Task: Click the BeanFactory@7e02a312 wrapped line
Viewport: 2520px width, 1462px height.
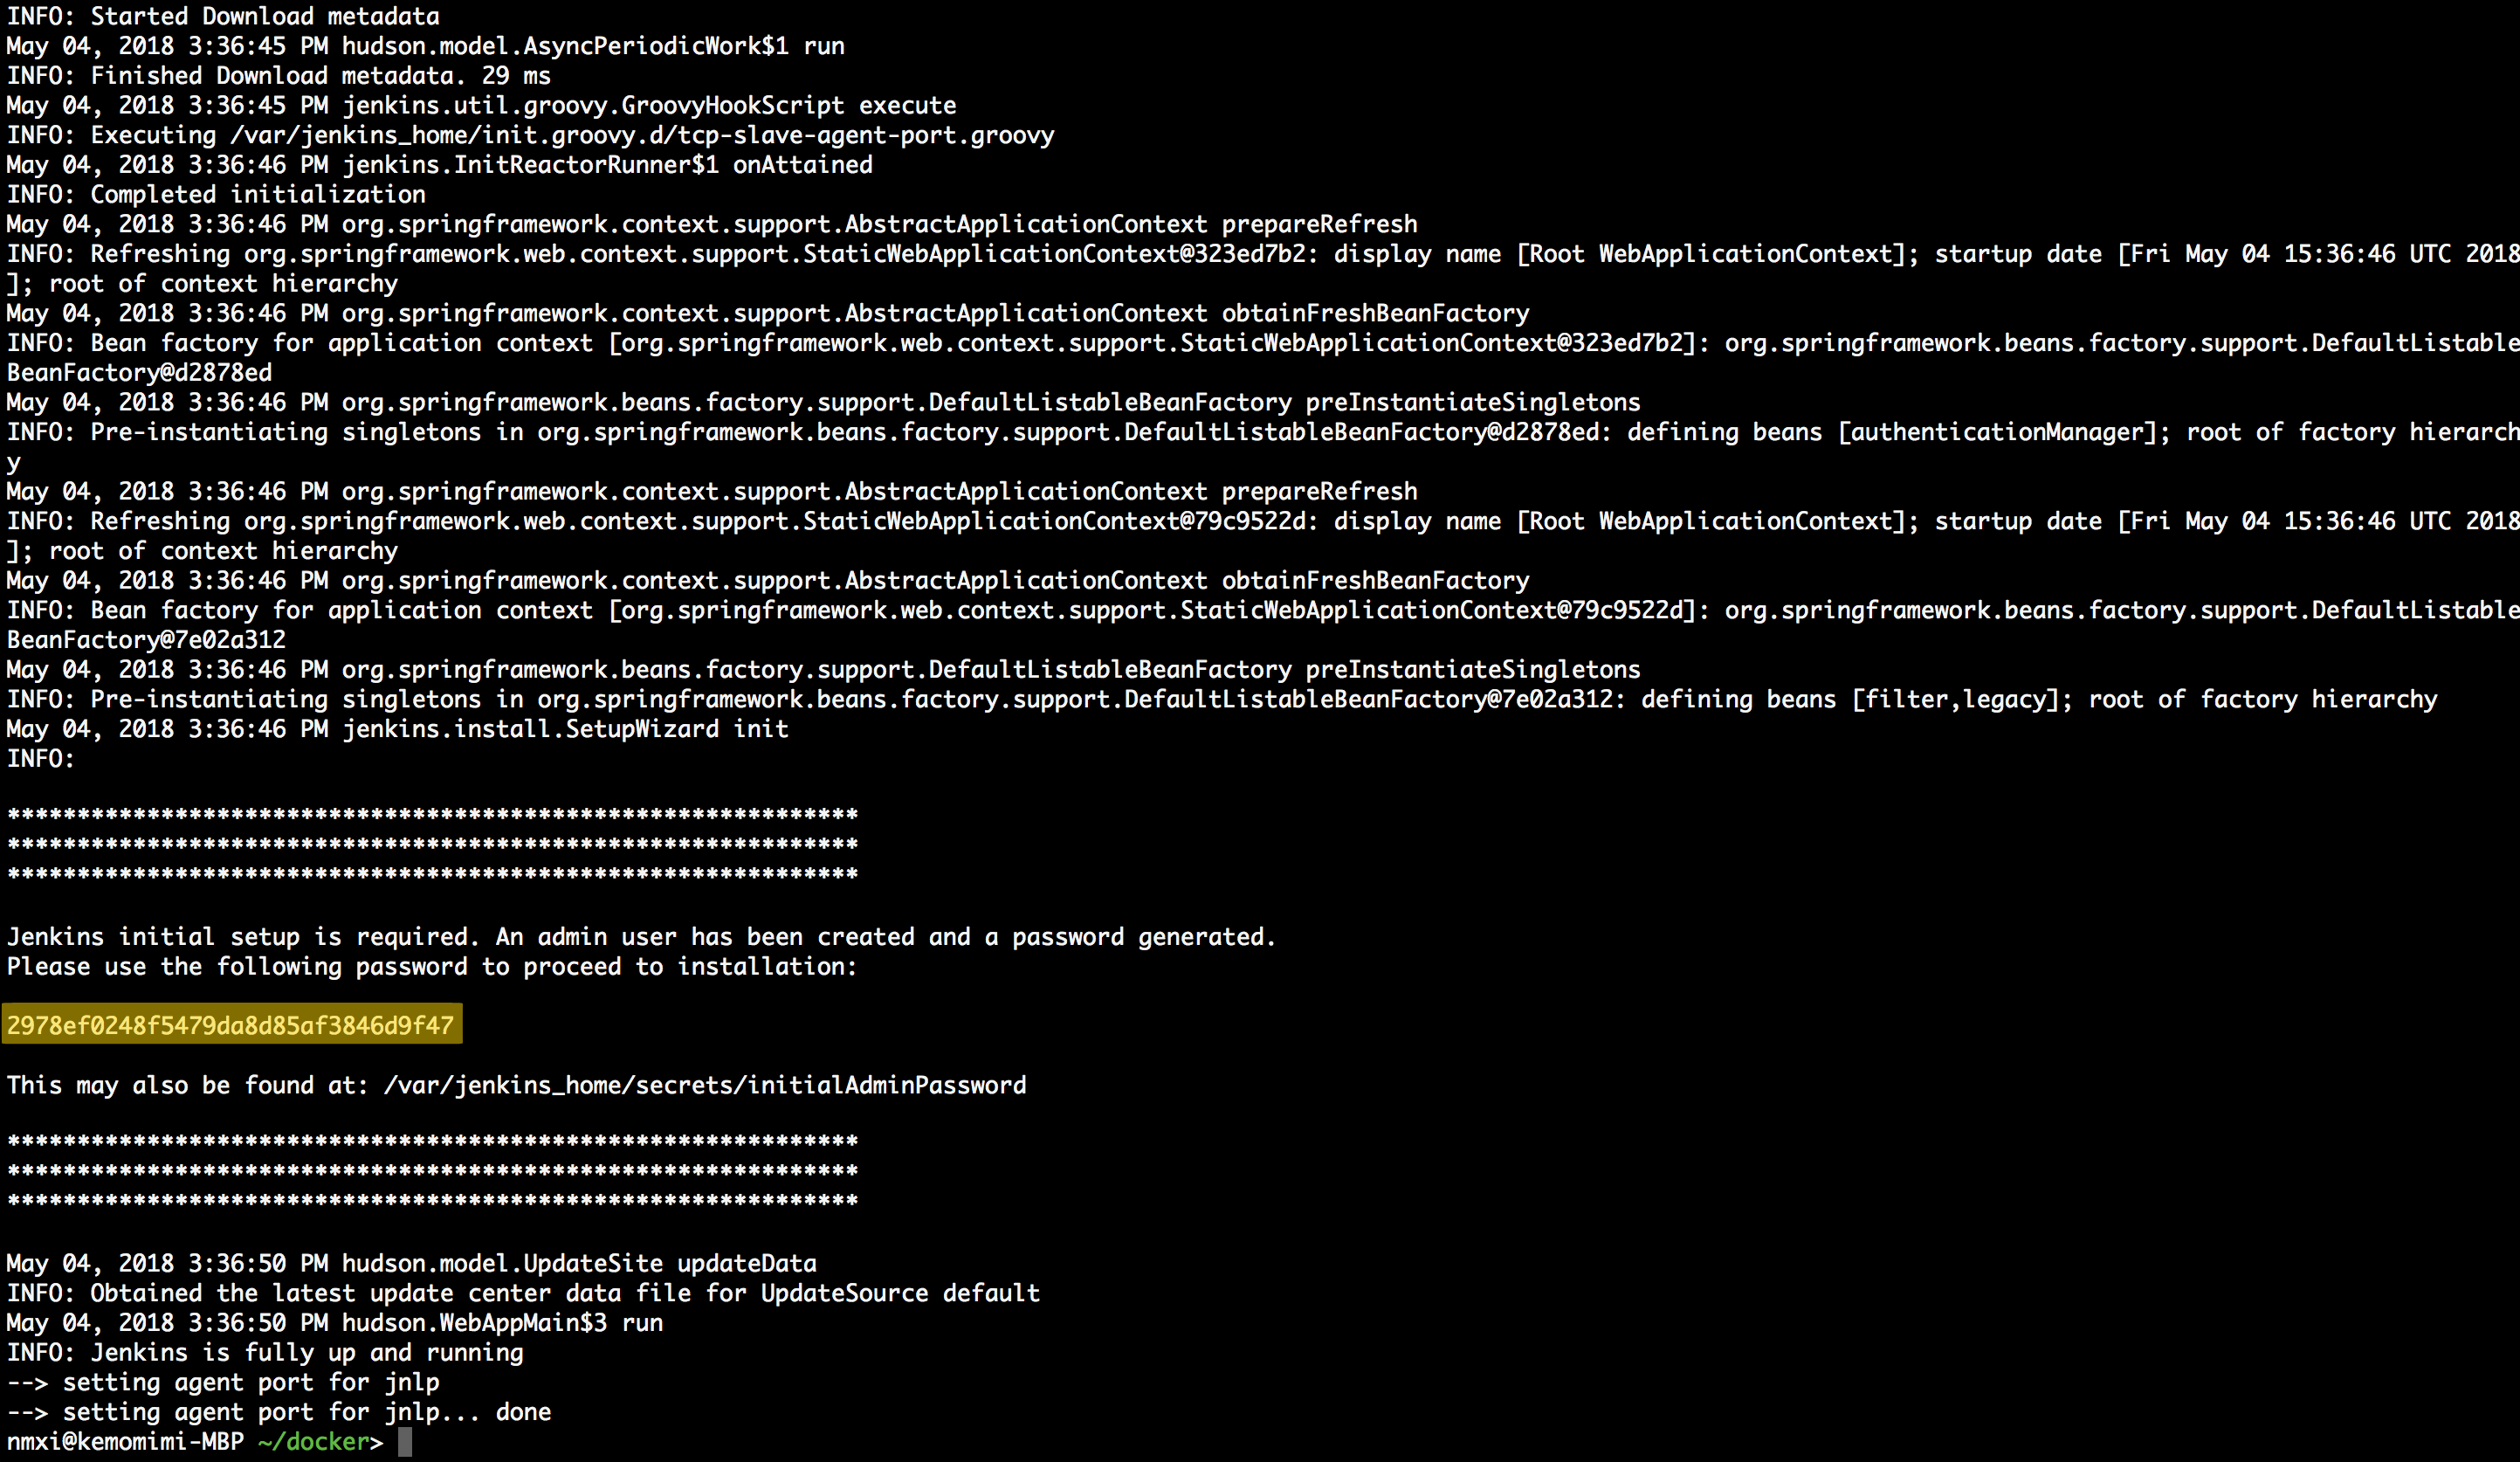Action: 146,639
